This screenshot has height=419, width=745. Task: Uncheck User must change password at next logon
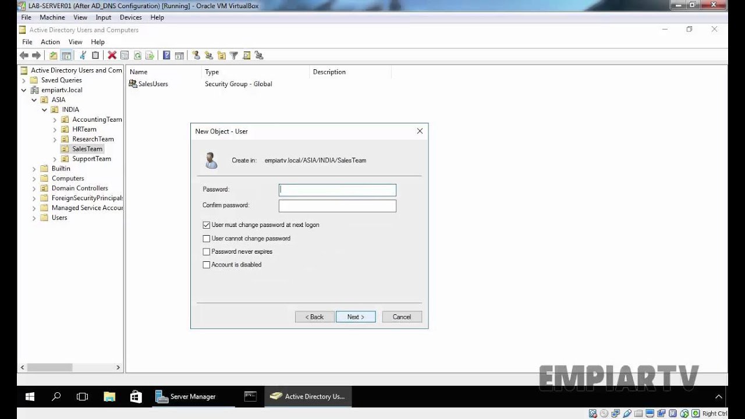206,225
